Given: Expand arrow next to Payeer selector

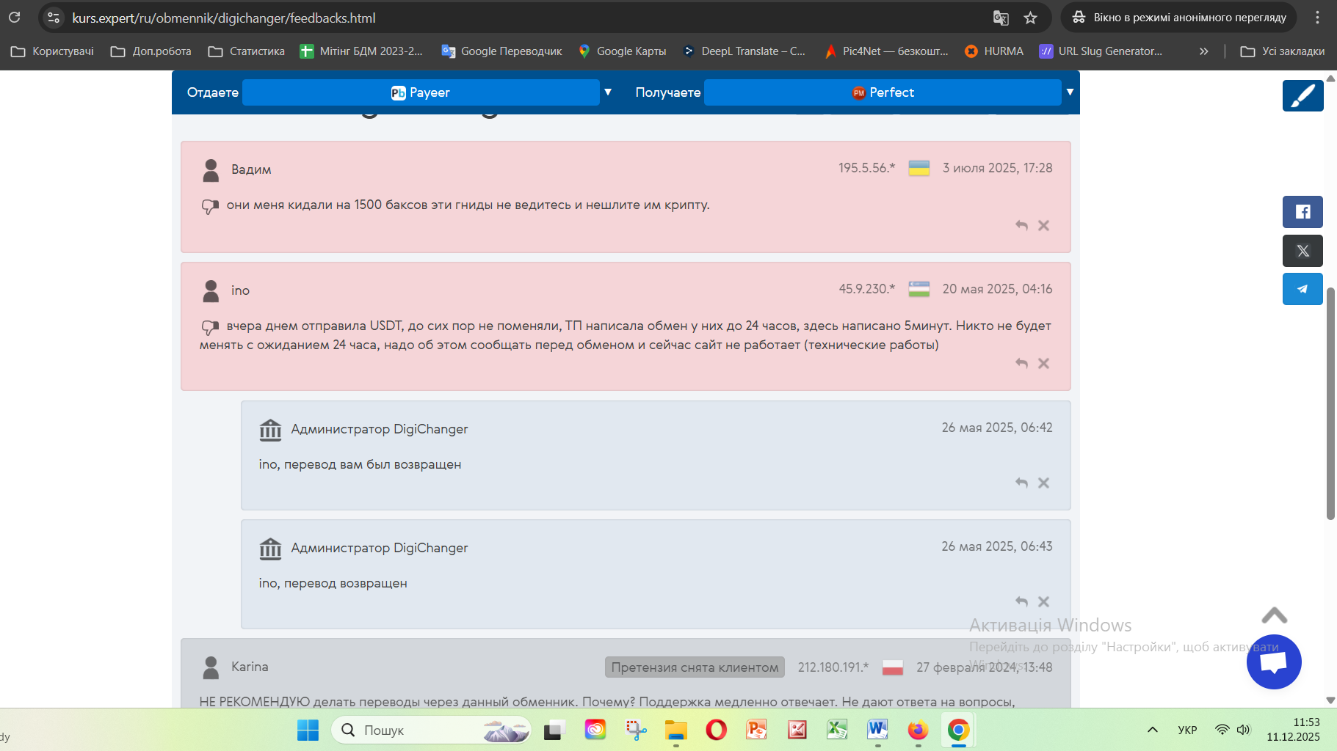Looking at the screenshot, I should [608, 92].
